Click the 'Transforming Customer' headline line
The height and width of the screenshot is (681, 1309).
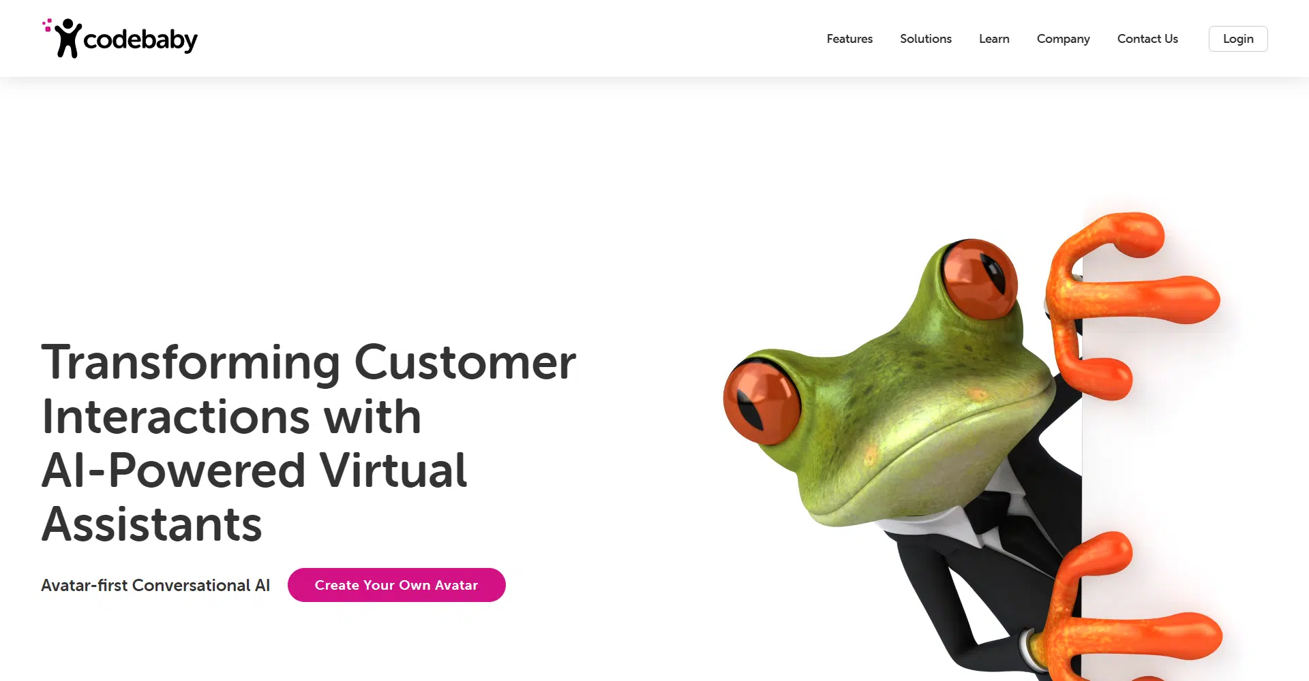coord(309,362)
